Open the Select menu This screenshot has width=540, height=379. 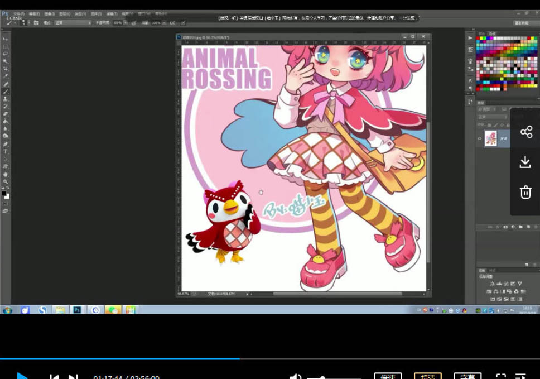click(97, 14)
